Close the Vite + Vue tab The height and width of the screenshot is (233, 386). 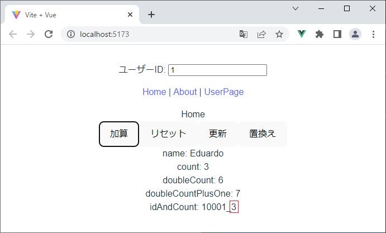click(130, 15)
